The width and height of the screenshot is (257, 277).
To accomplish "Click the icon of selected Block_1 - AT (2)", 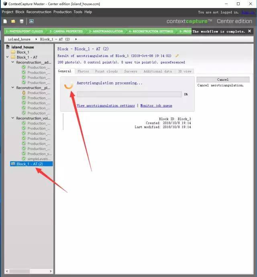I will [x=13, y=164].
